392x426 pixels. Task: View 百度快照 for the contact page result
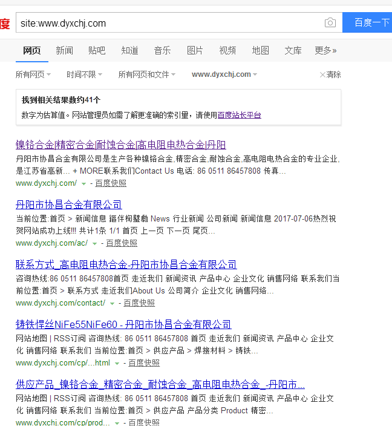(139, 303)
